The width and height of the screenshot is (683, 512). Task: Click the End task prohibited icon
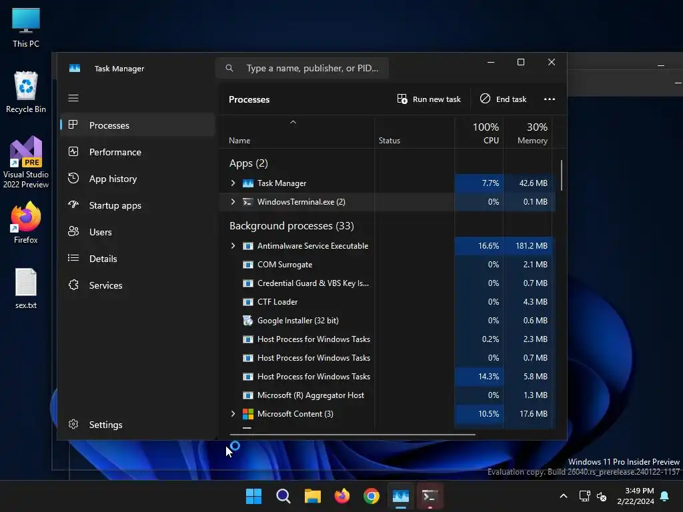(x=485, y=99)
